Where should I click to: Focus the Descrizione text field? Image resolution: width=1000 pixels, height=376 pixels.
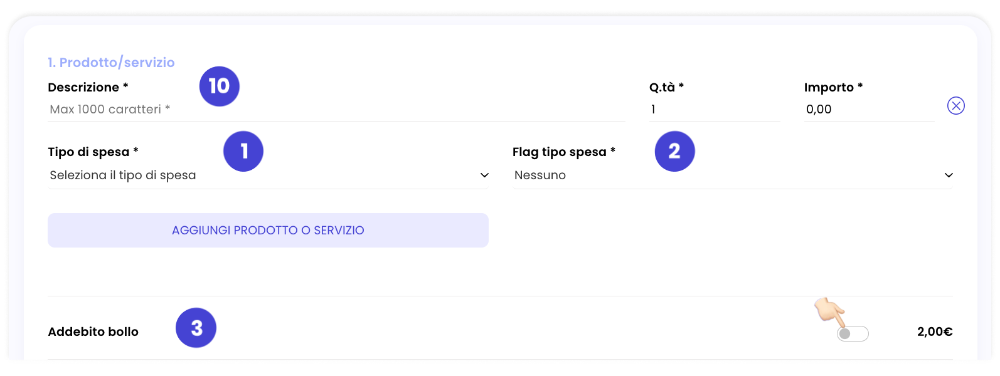point(336,110)
